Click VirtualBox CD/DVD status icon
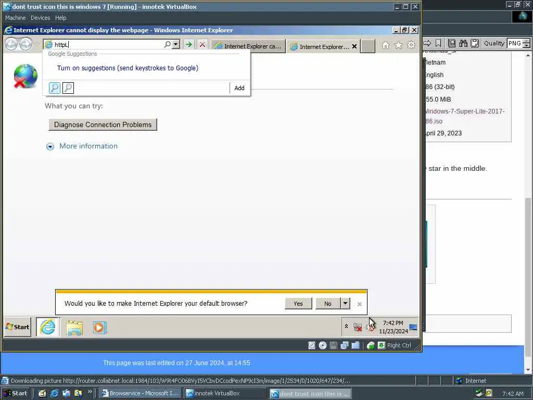Screen dimensions: 533x400 (x=323, y=346)
